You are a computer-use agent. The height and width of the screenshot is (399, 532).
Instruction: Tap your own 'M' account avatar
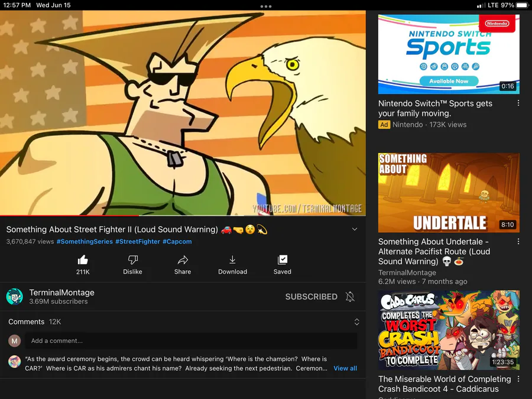(15, 340)
